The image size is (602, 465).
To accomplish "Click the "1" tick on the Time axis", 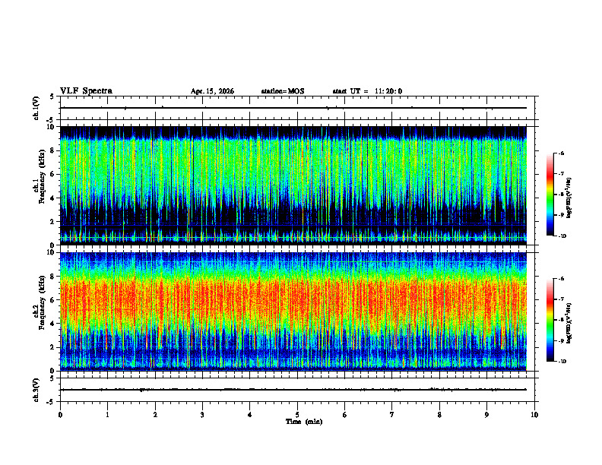I will (107, 415).
